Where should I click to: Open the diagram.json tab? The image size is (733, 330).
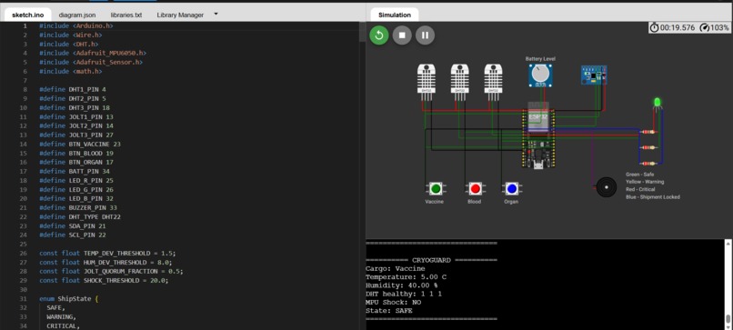(x=77, y=15)
